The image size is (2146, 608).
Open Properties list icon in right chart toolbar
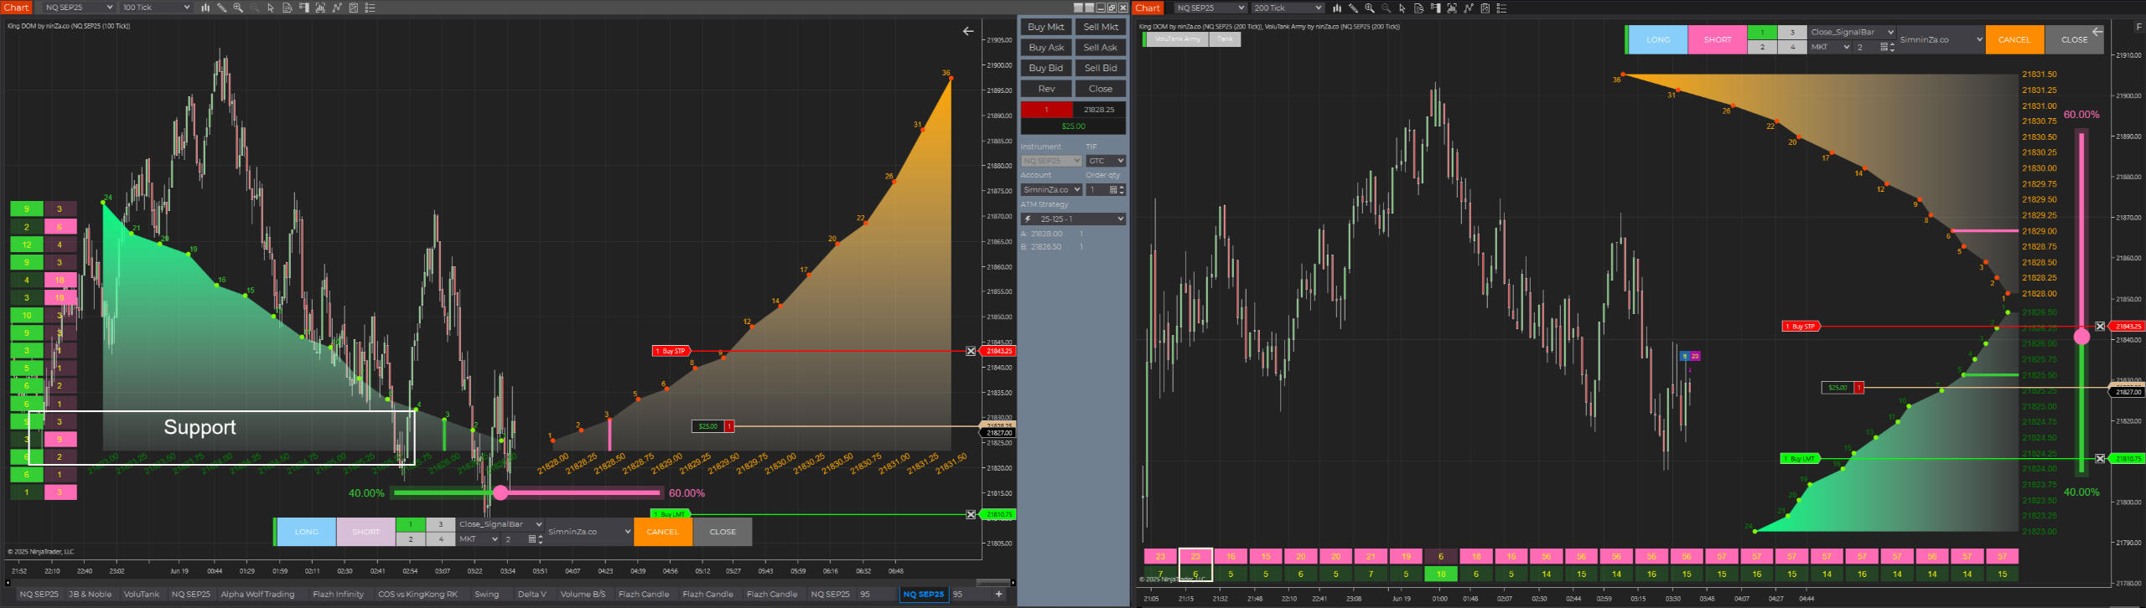pos(1501,8)
